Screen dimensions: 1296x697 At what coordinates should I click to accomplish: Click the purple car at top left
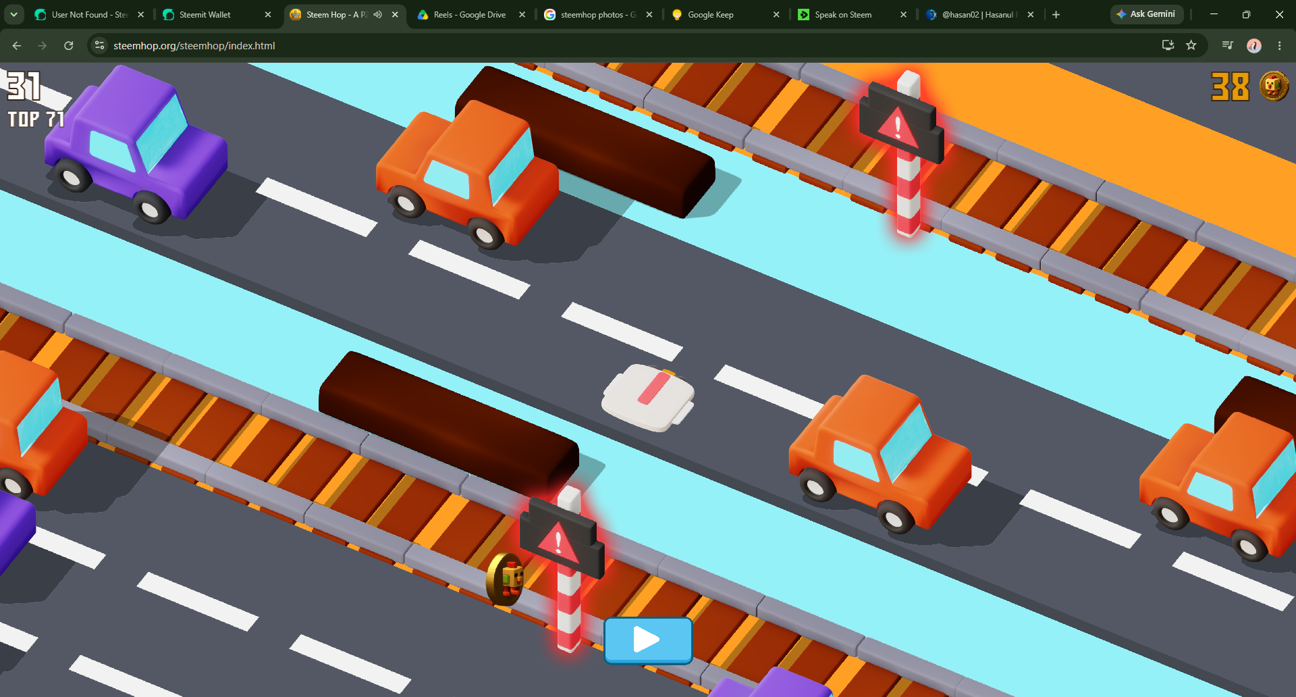(137, 145)
